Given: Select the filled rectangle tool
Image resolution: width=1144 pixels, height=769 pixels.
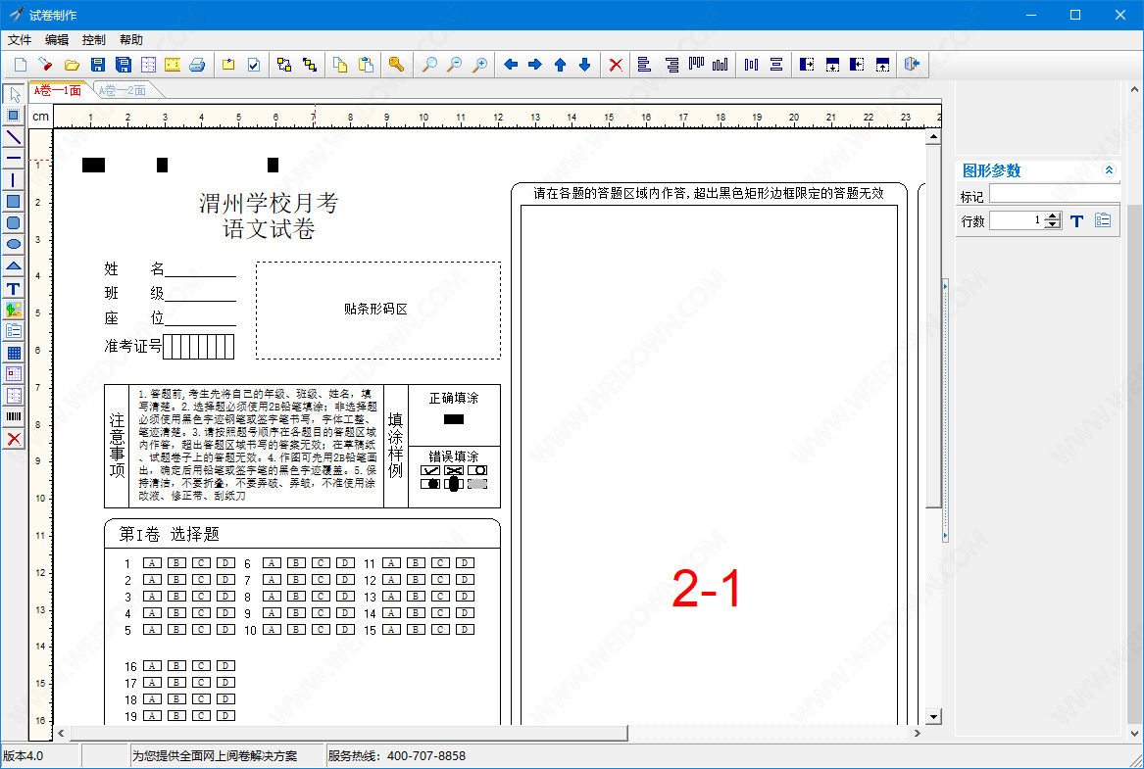Looking at the screenshot, I should click(14, 201).
